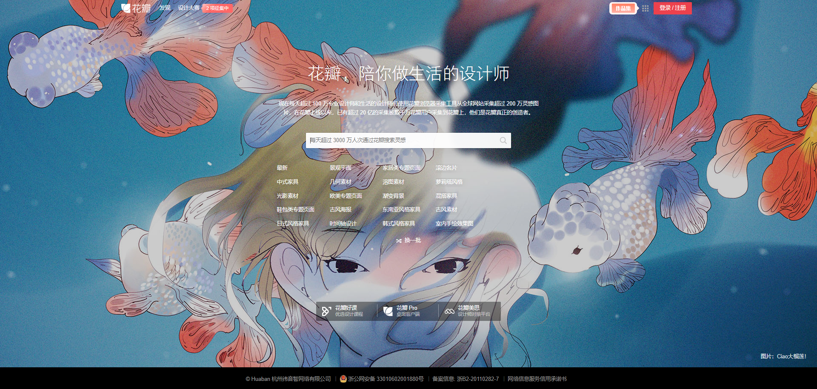
Task: Select the 滚边名片 keyword tag
Action: (446, 168)
